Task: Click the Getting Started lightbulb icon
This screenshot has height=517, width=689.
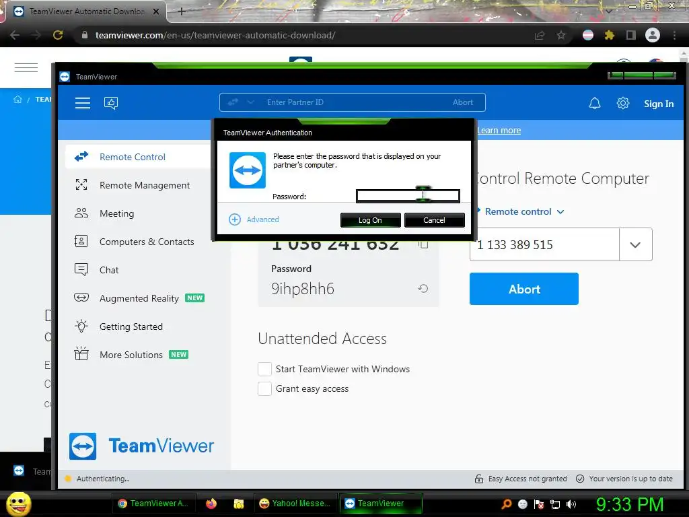Action: (81, 326)
